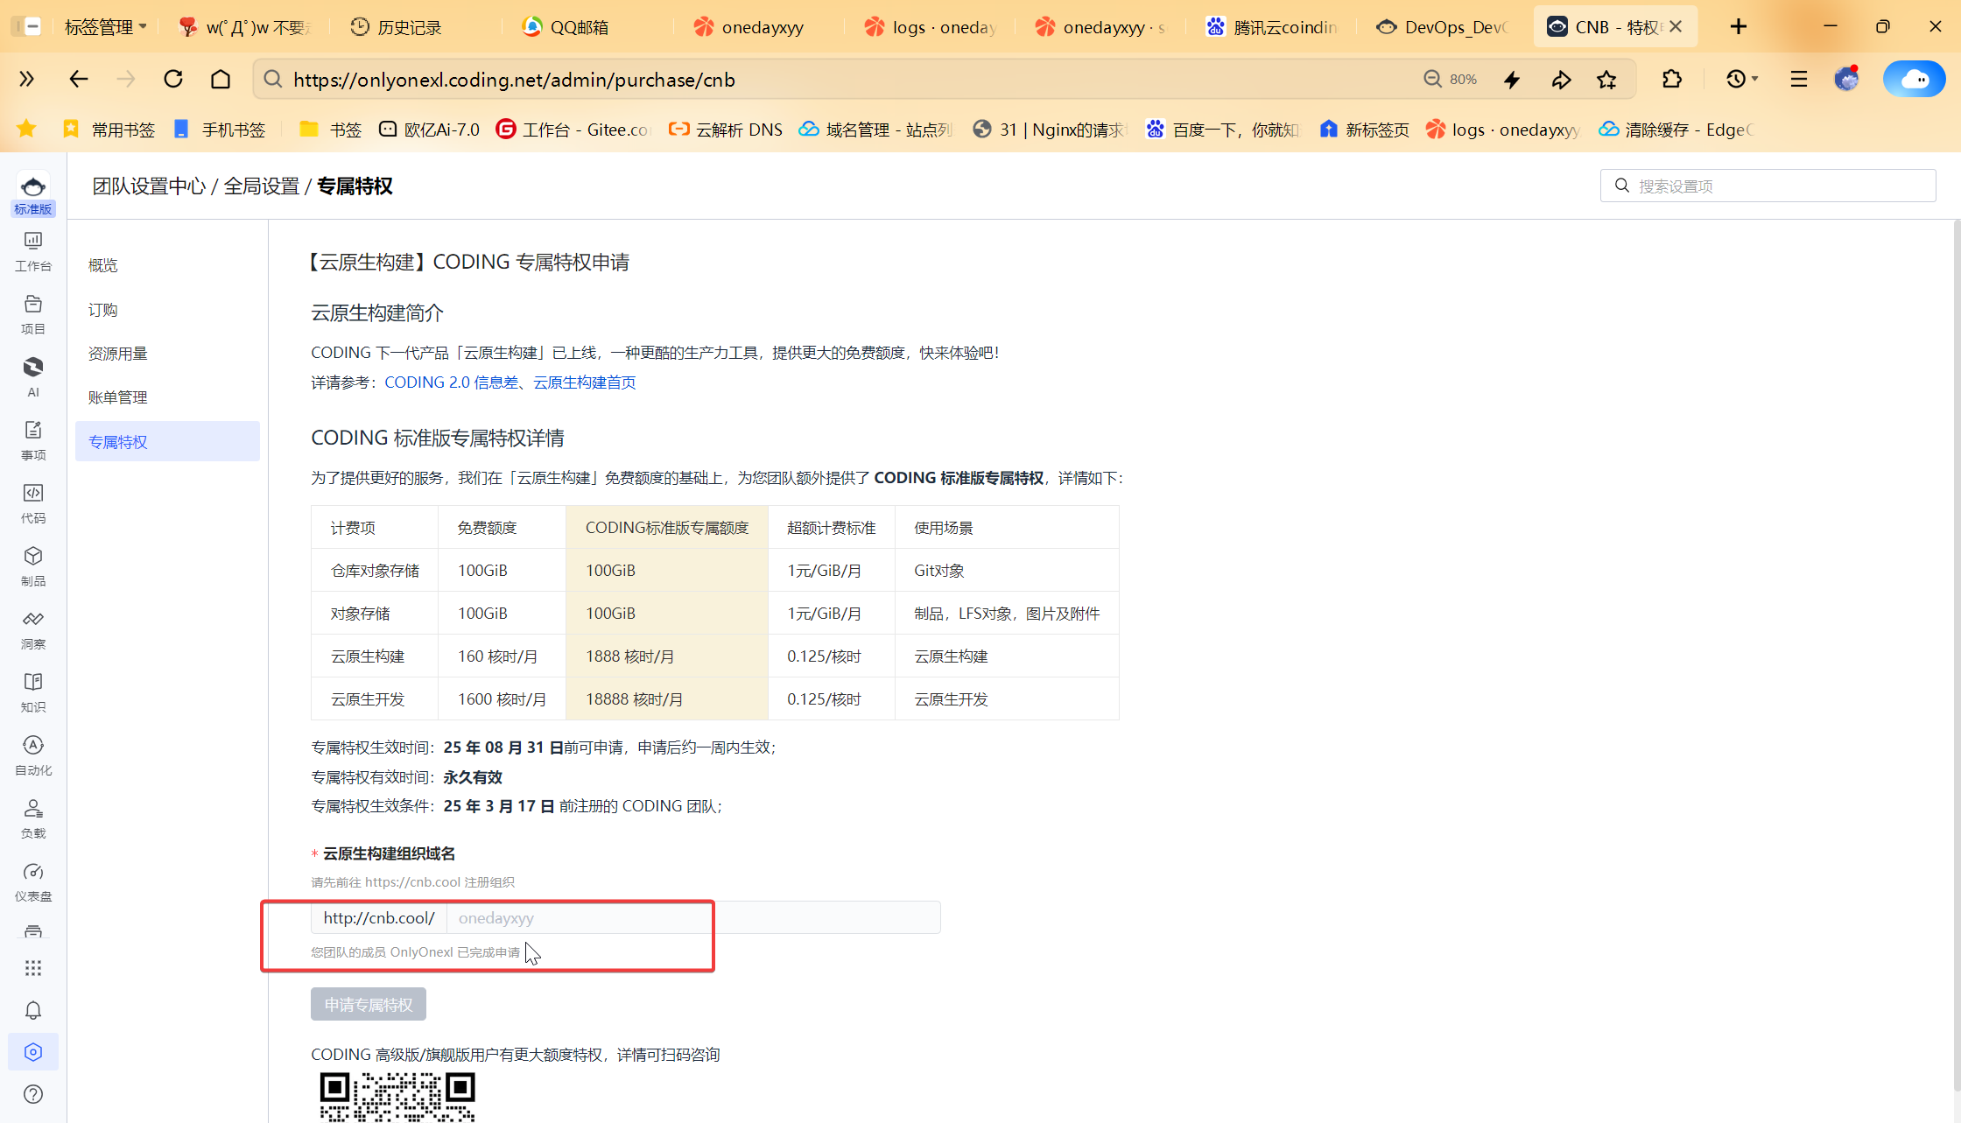The width and height of the screenshot is (1961, 1123).
Task: Click the 申请专属特权 button
Action: coord(369,1005)
